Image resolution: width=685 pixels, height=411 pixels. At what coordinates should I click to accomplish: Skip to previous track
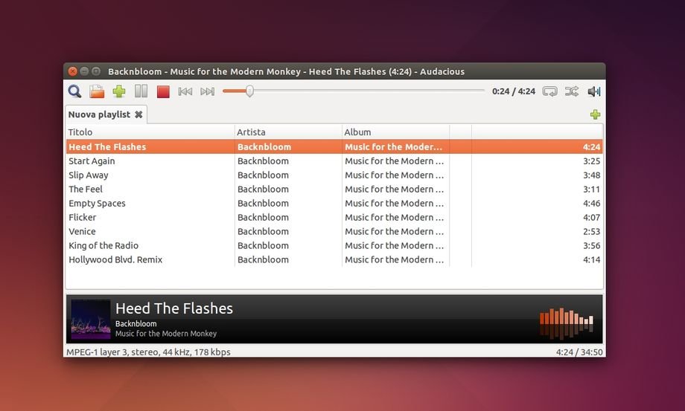[185, 91]
